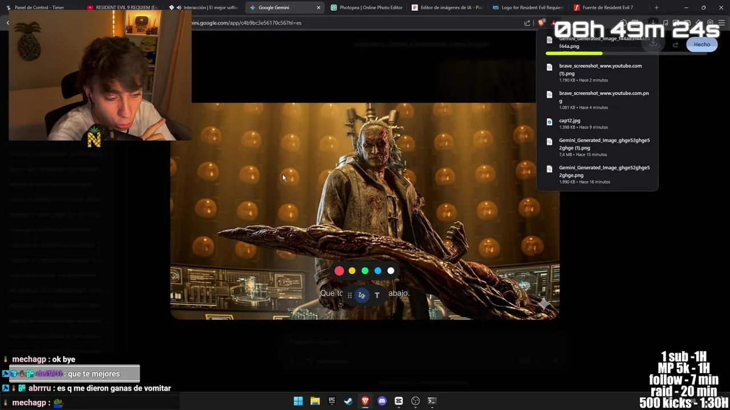Select the freehand draw tool
The height and width of the screenshot is (410, 730).
362,295
